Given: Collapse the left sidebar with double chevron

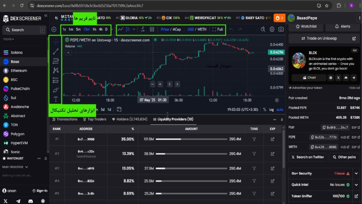Looking at the screenshot, I should pos(46,16).
